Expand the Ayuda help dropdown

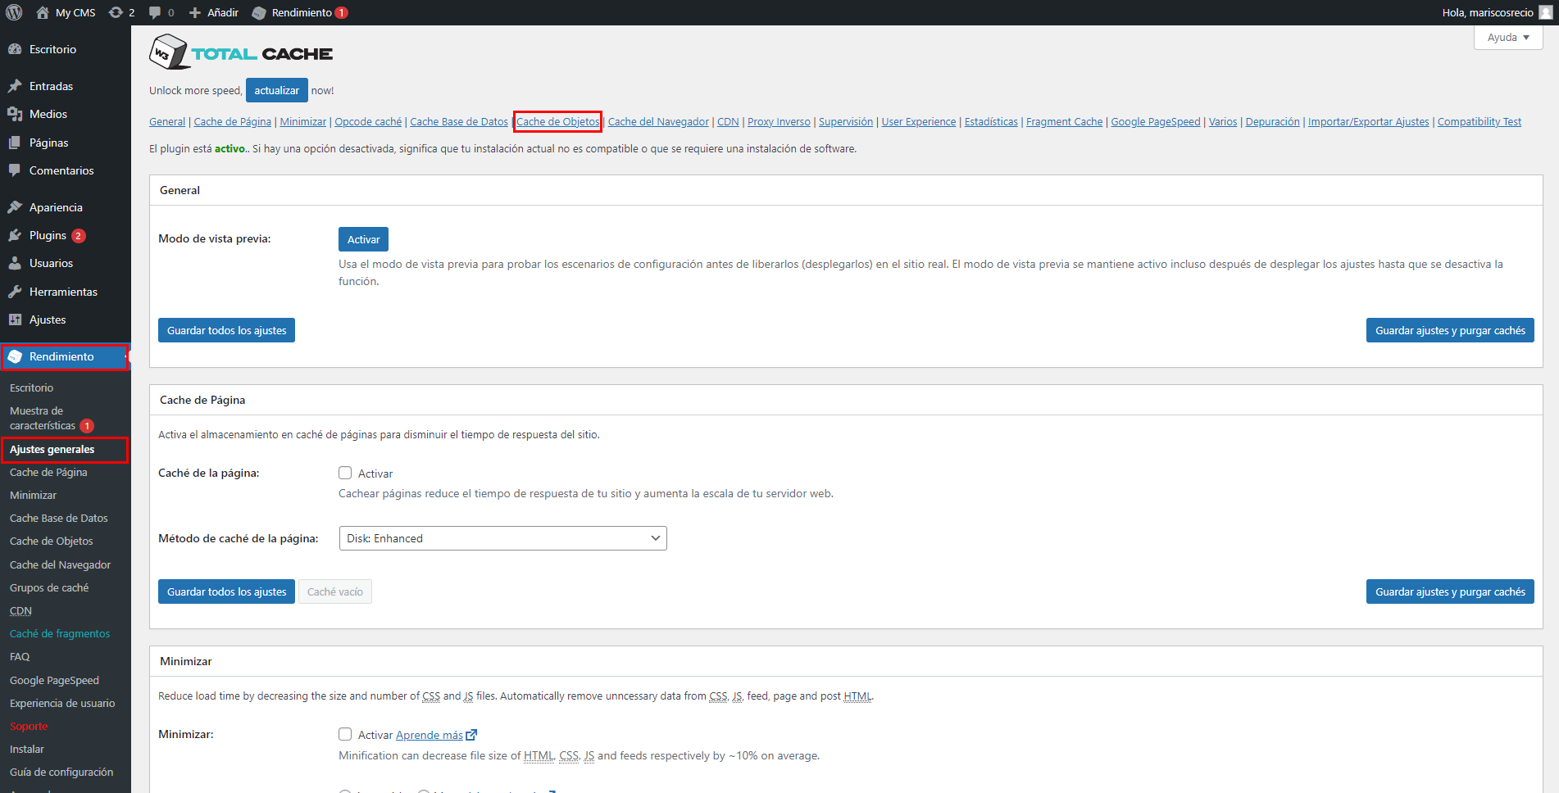pos(1508,38)
